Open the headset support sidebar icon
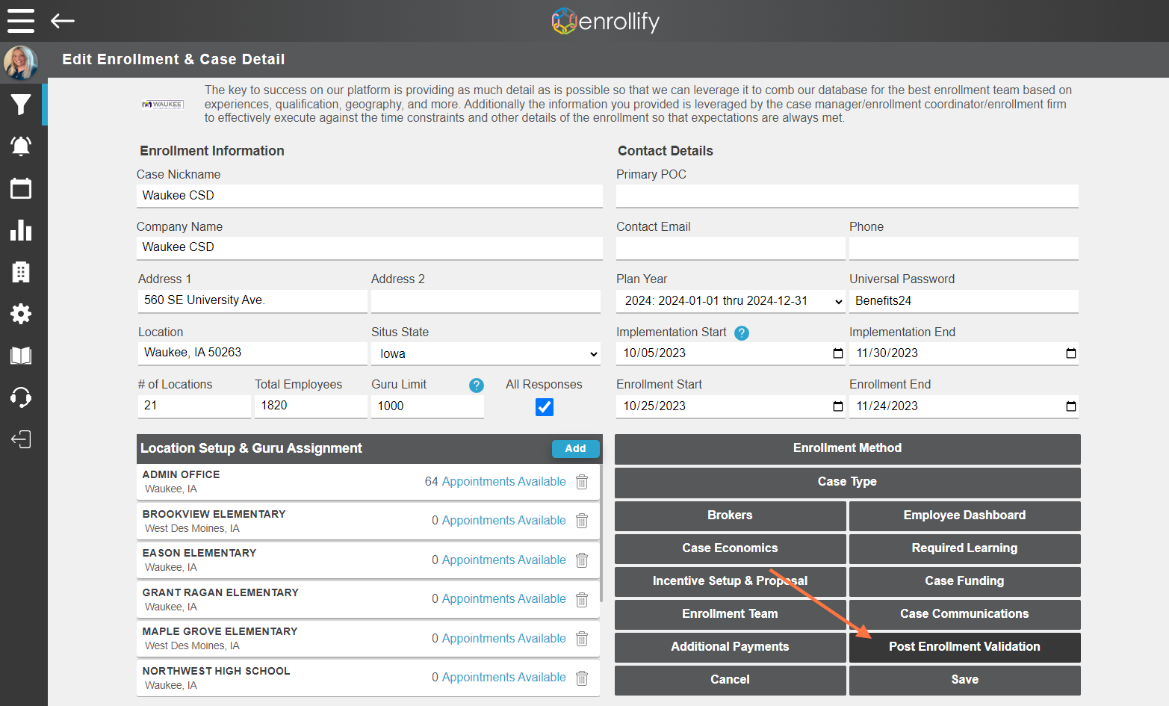Screen dimensions: 1169x706 coord(21,397)
